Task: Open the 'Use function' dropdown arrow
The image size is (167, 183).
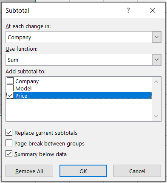Action: pyautogui.click(x=157, y=60)
